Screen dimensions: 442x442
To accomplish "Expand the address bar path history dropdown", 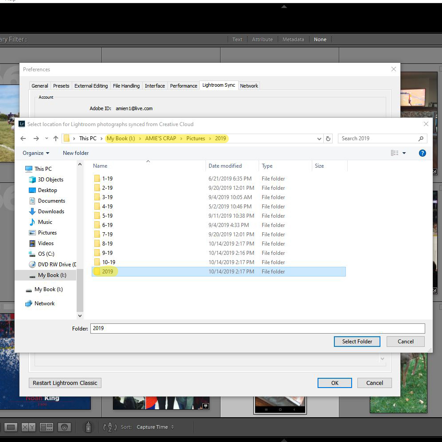I will point(319,138).
